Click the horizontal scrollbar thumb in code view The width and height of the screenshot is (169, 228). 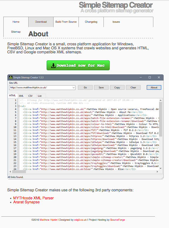coord(19,172)
